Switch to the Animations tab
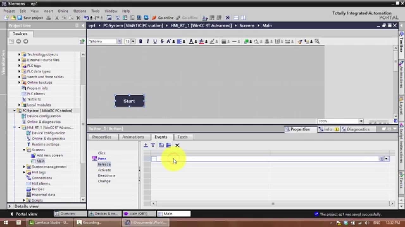This screenshot has width=405, height=227. pyautogui.click(x=133, y=137)
